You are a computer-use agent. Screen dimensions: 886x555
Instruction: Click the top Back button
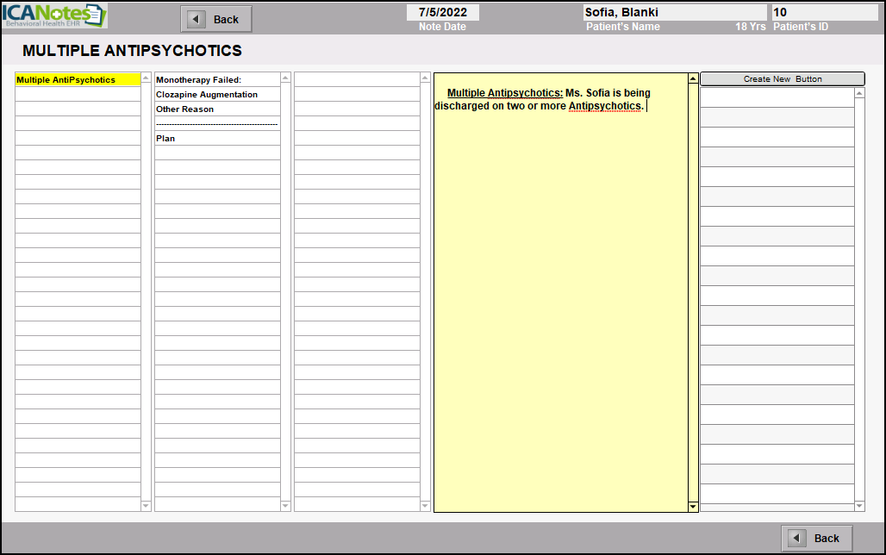point(216,19)
